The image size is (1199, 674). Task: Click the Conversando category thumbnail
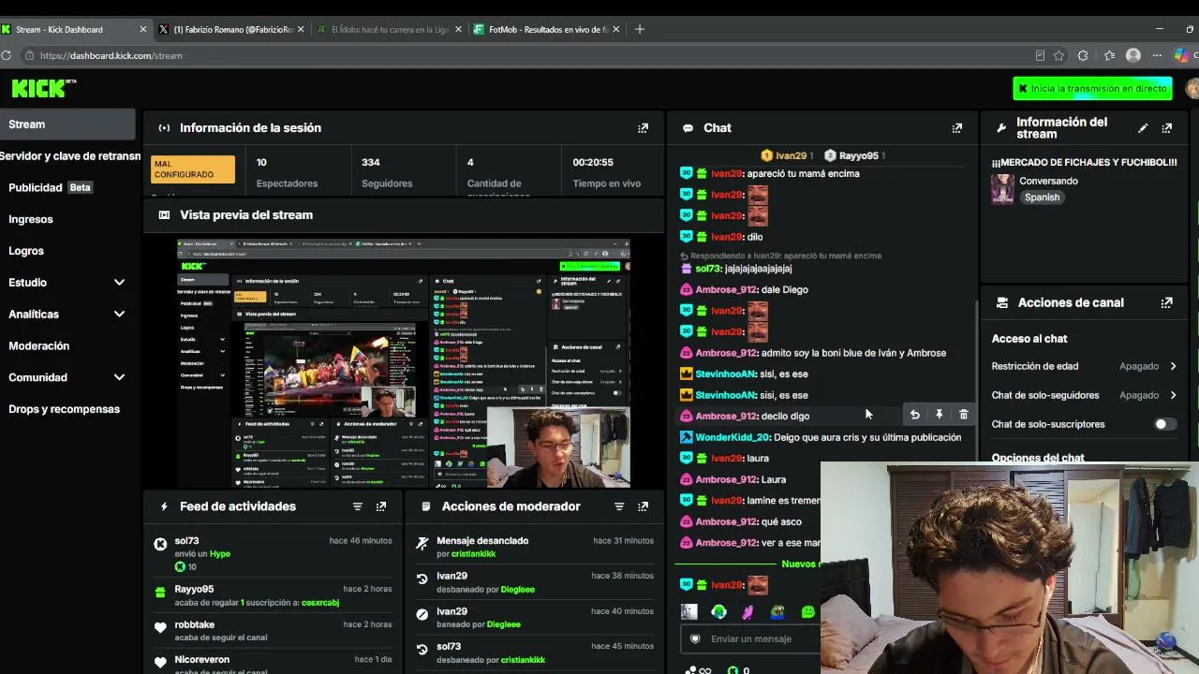coord(1002,189)
